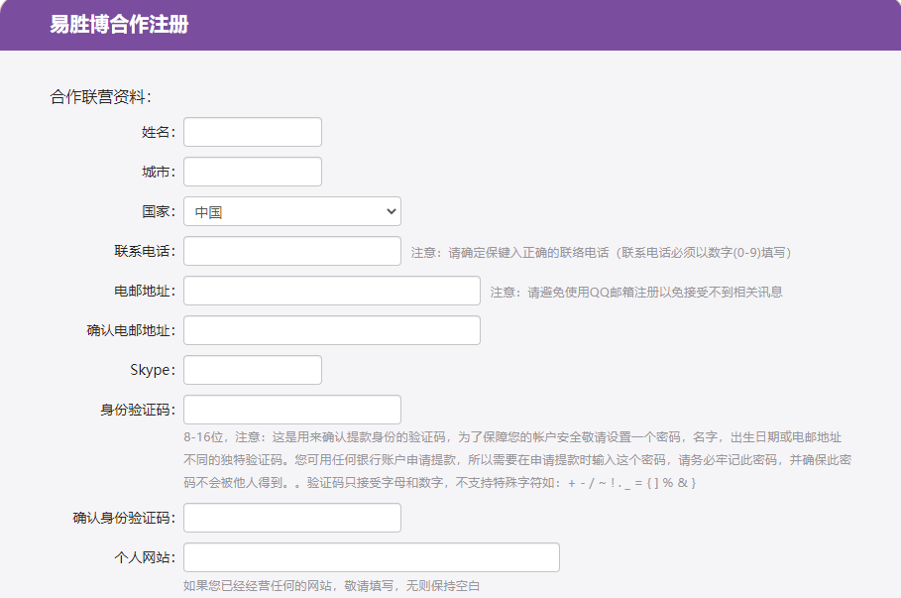The image size is (901, 598).
Task: Click the 确认电邮地址 label
Action: (x=131, y=330)
